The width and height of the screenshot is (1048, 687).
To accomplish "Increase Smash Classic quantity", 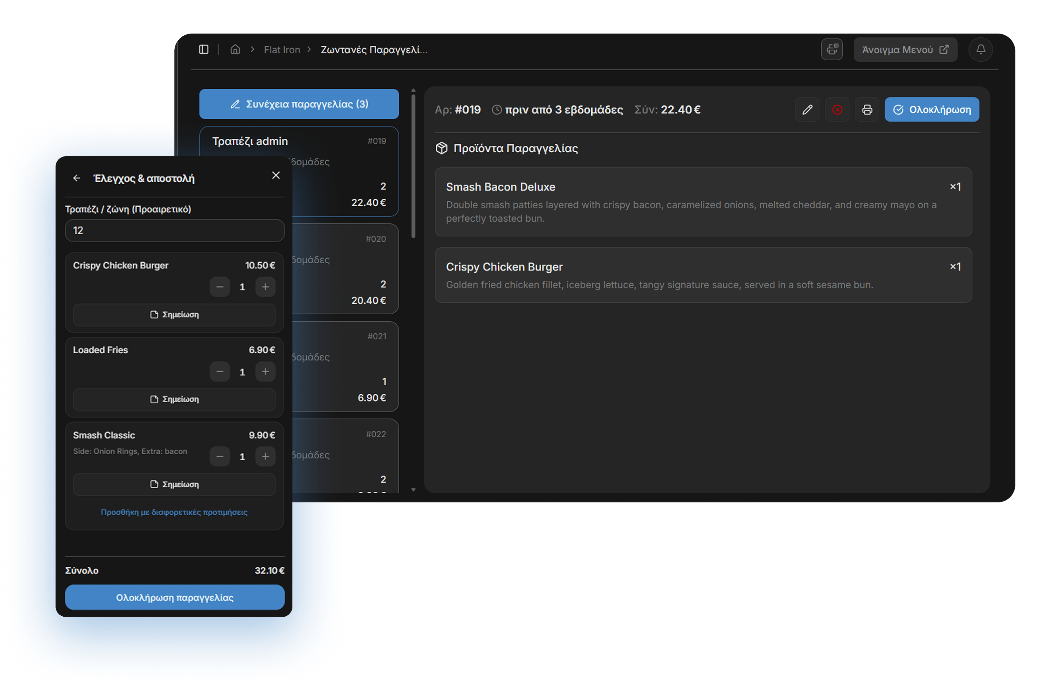I will (x=265, y=456).
